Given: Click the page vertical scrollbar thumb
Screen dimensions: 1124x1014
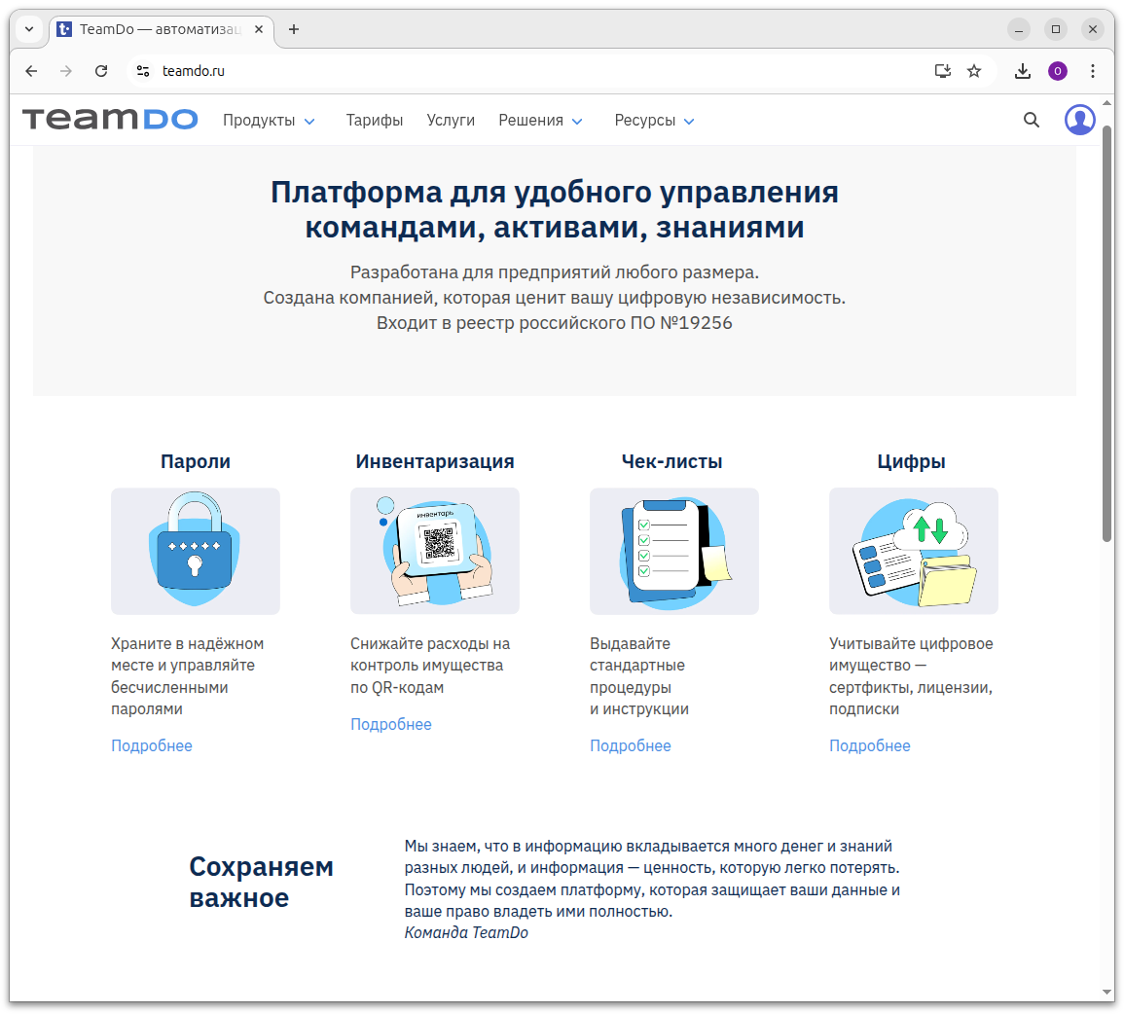Looking at the screenshot, I should click(x=1106, y=333).
